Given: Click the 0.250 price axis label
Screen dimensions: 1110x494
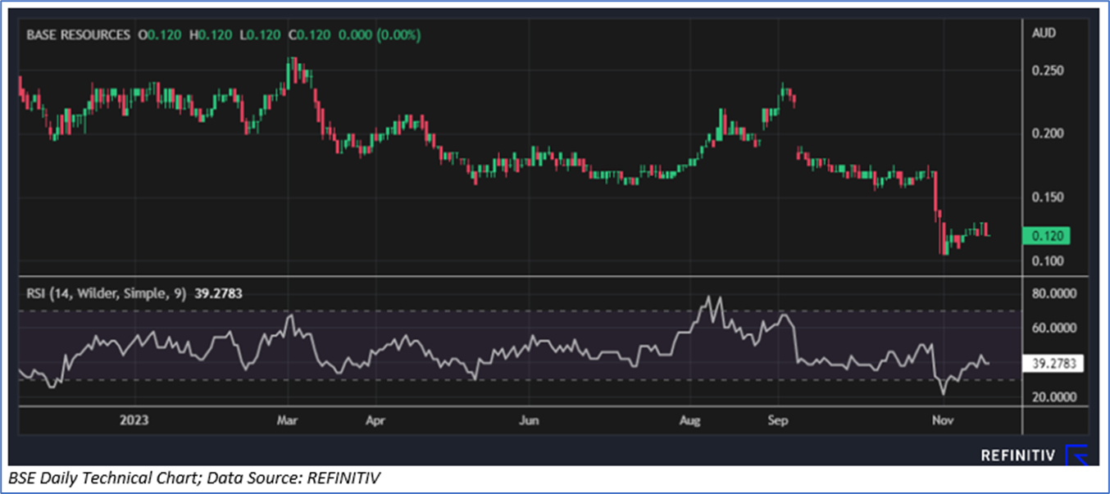Looking at the screenshot, I should click(1048, 70).
